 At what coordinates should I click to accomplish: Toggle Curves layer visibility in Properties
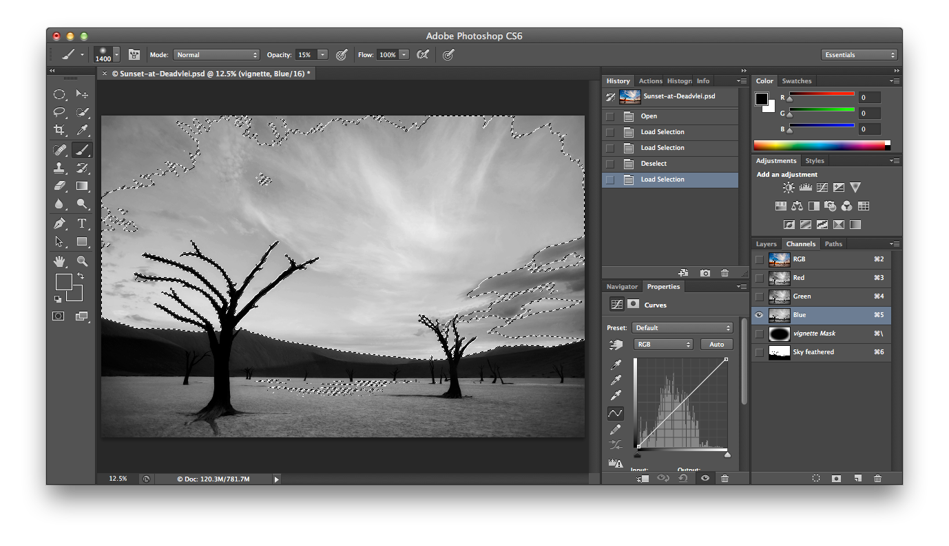tap(705, 478)
